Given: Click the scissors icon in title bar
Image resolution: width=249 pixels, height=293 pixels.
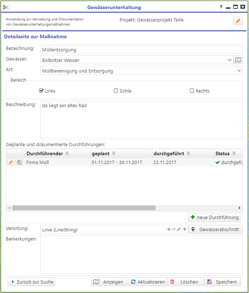Looking at the screenshot, I should pyautogui.click(x=6, y=7).
